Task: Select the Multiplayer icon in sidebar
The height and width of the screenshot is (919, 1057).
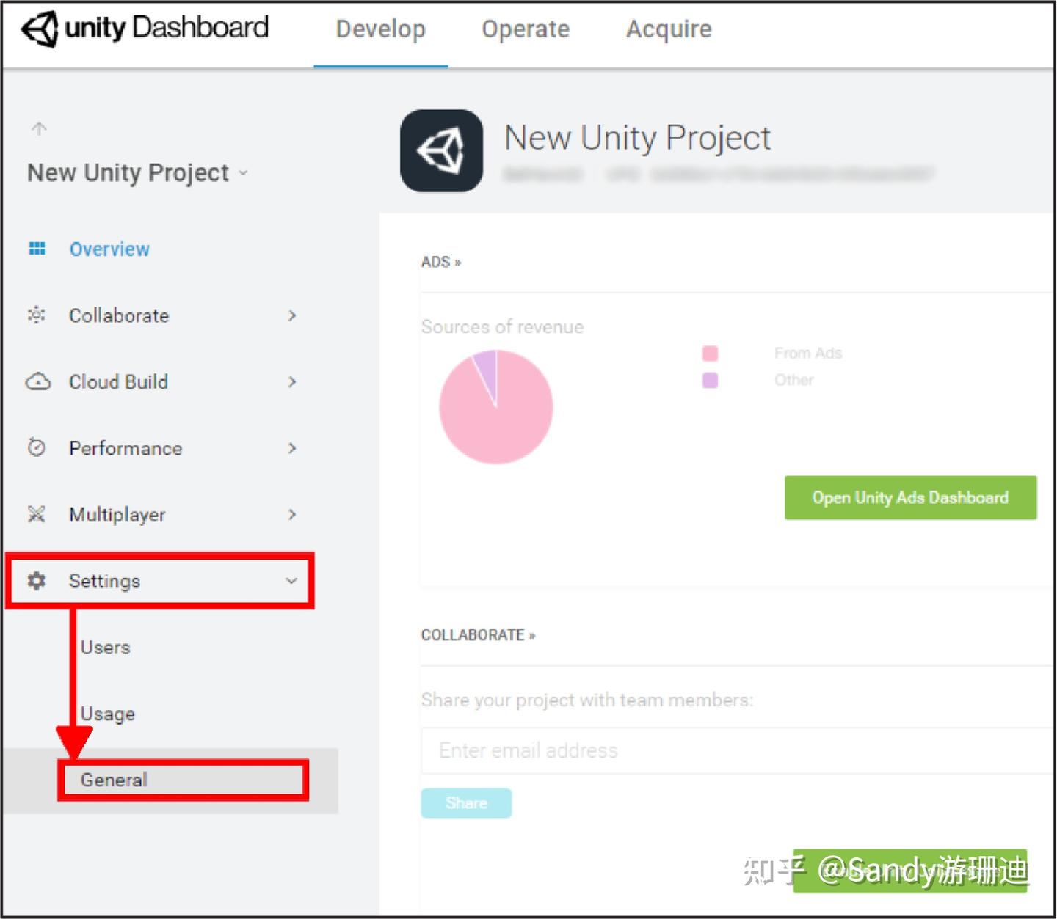Action: 37,514
